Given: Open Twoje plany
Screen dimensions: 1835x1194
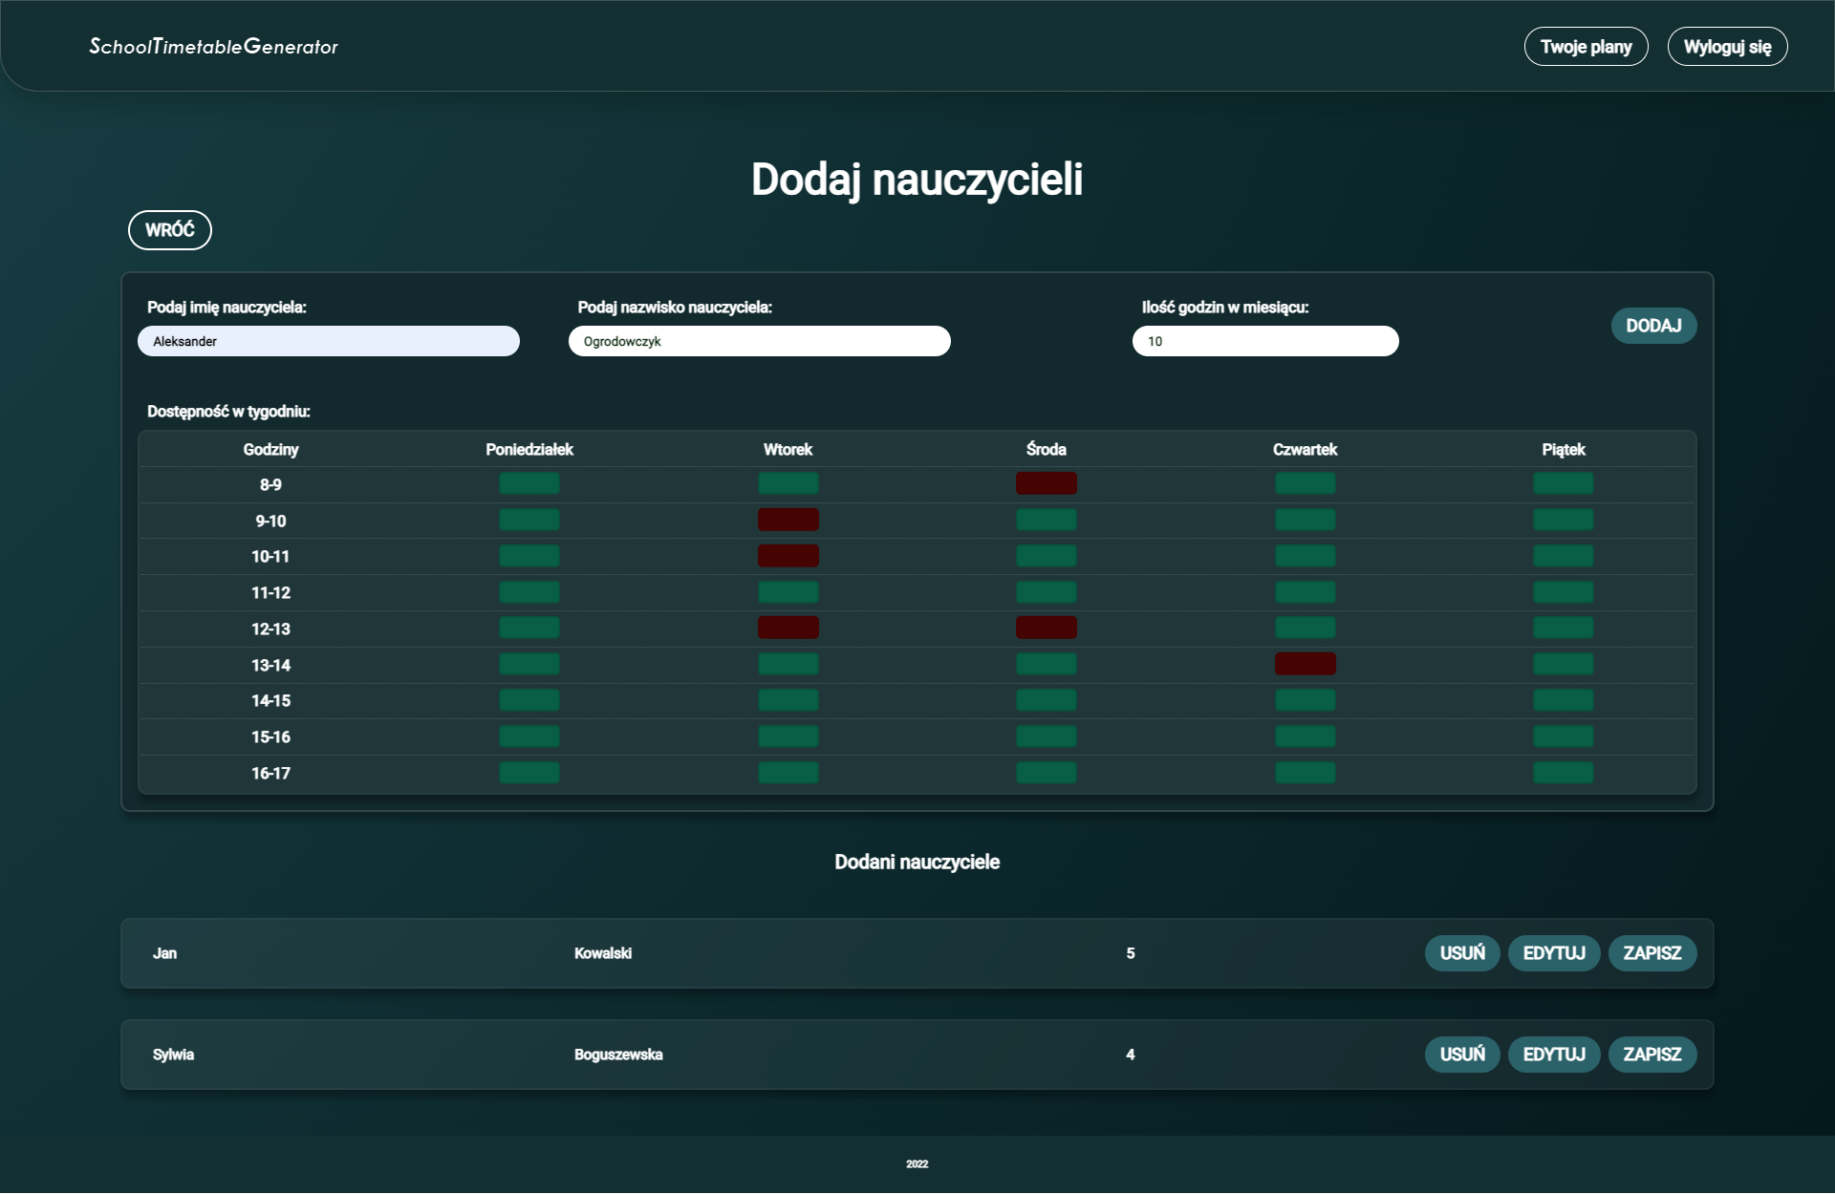Looking at the screenshot, I should tap(1586, 46).
